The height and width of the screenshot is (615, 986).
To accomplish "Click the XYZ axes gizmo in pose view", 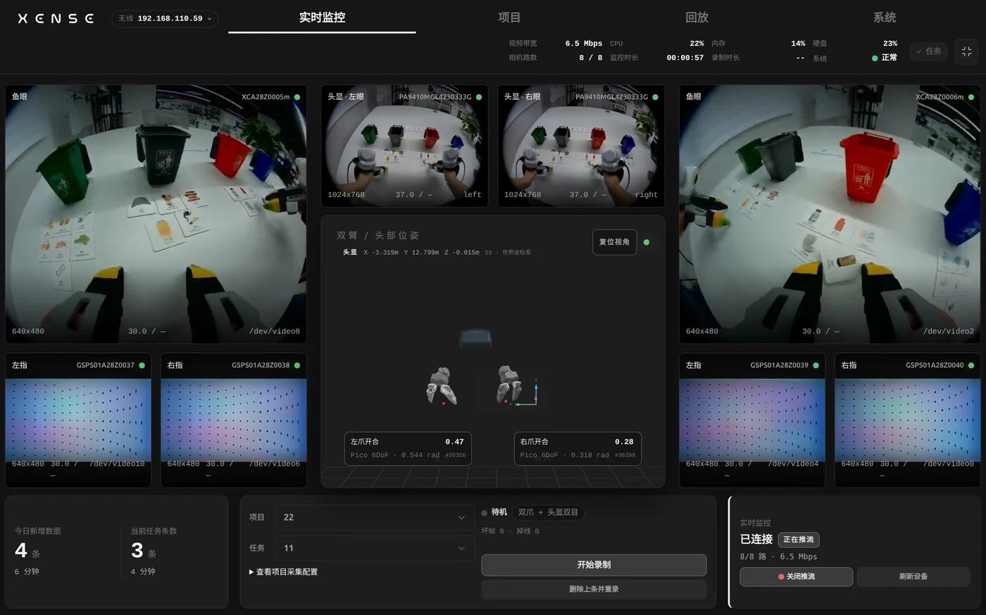I will coord(528,393).
